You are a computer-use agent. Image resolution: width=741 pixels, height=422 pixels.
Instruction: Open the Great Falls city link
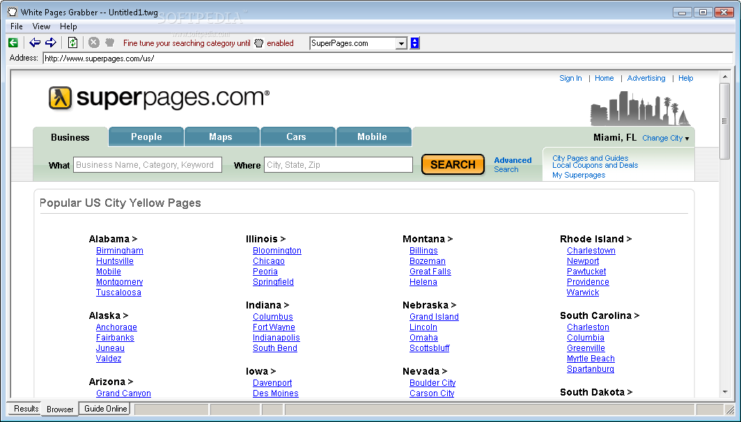[430, 272]
